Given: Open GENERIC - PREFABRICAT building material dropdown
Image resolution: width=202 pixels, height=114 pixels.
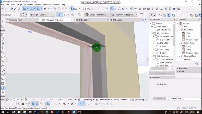Looking at the screenshot, I should pos(97,15).
